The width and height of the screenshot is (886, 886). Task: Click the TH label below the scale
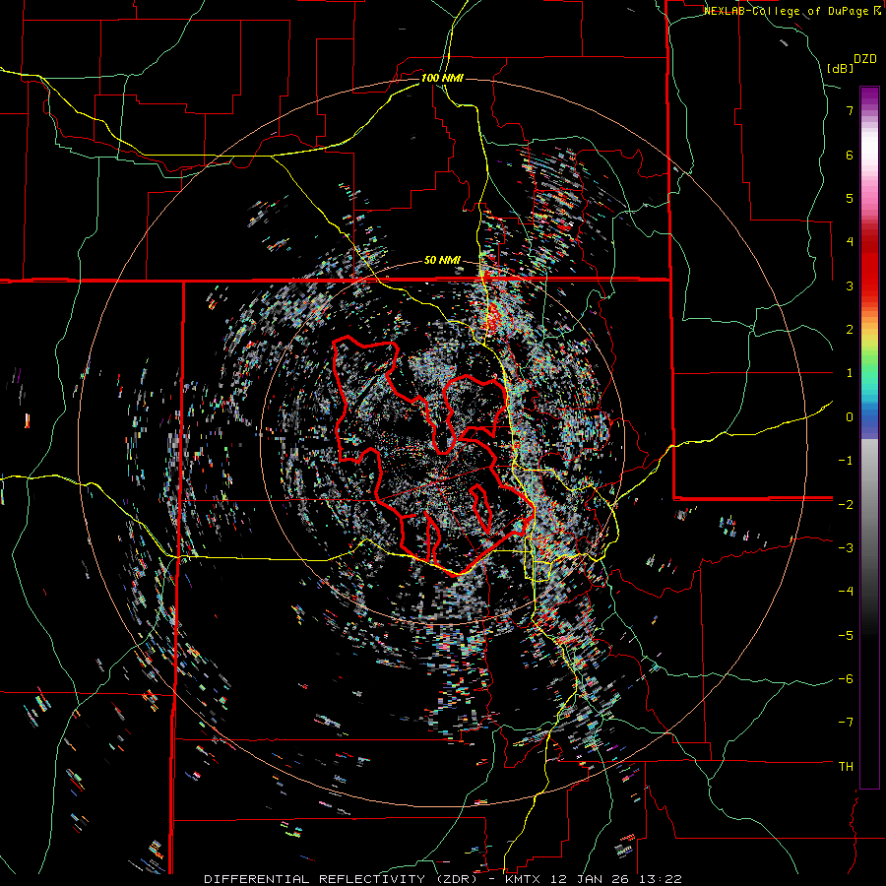[x=846, y=767]
